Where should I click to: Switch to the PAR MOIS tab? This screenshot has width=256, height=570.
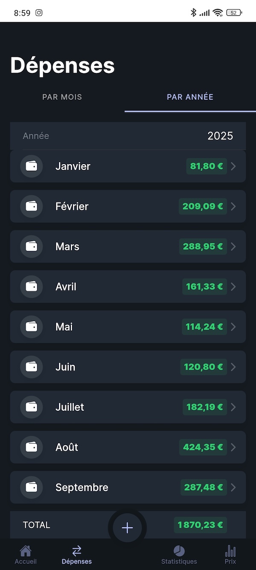click(x=62, y=97)
